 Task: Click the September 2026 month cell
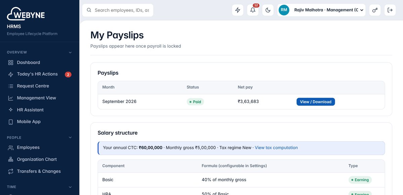pyautogui.click(x=119, y=101)
